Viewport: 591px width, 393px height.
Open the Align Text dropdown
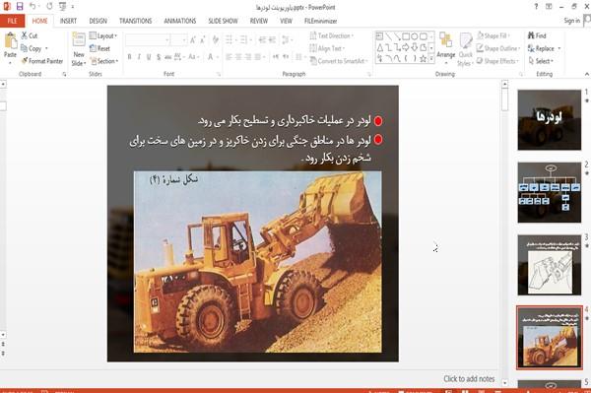(x=328, y=48)
